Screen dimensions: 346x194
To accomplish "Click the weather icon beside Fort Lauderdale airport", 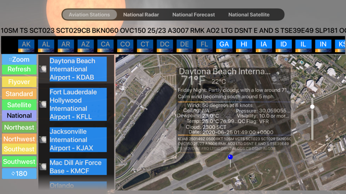I will click(43, 104).
